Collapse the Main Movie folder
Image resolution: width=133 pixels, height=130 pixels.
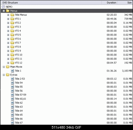(4, 67)
